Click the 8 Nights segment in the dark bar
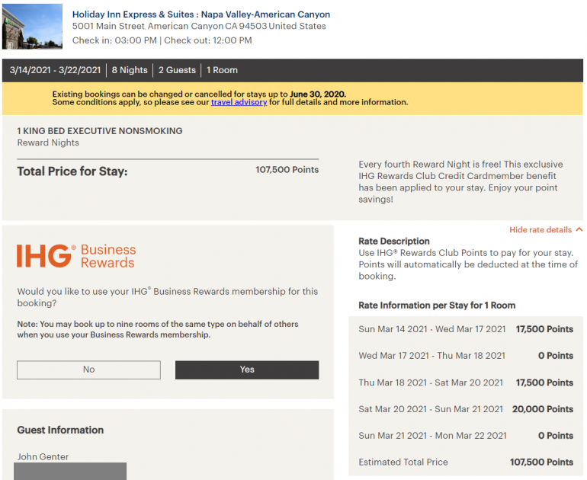 click(x=130, y=70)
